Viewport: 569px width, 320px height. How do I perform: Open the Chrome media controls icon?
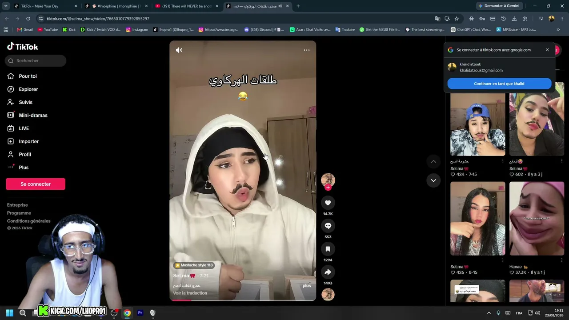(541, 19)
